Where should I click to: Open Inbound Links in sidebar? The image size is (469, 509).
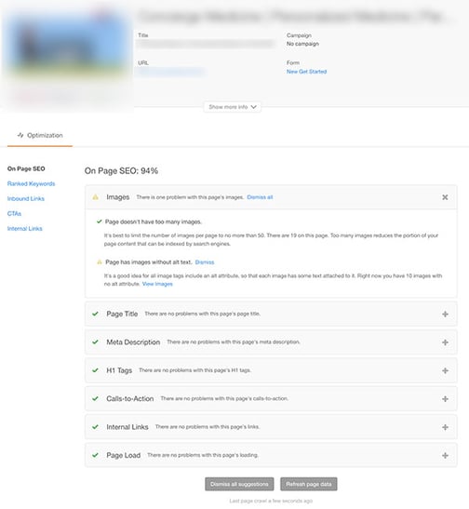pos(26,198)
